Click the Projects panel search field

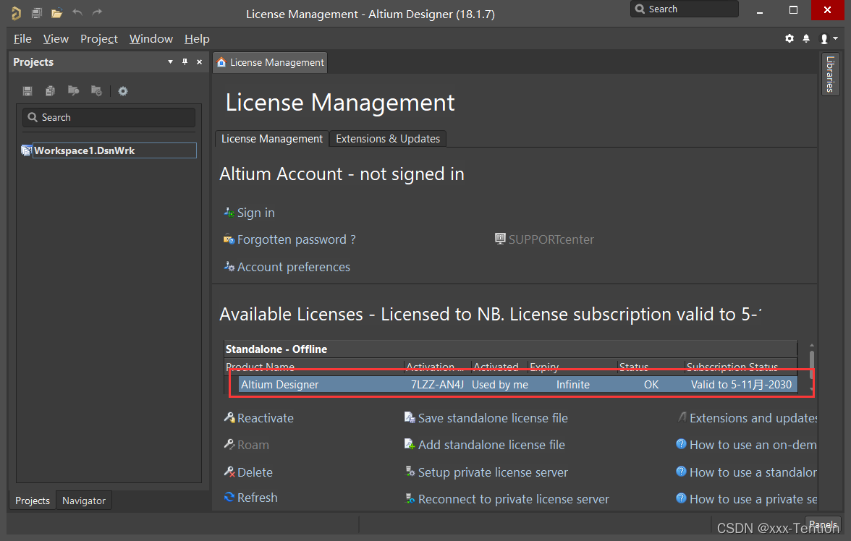coord(109,117)
